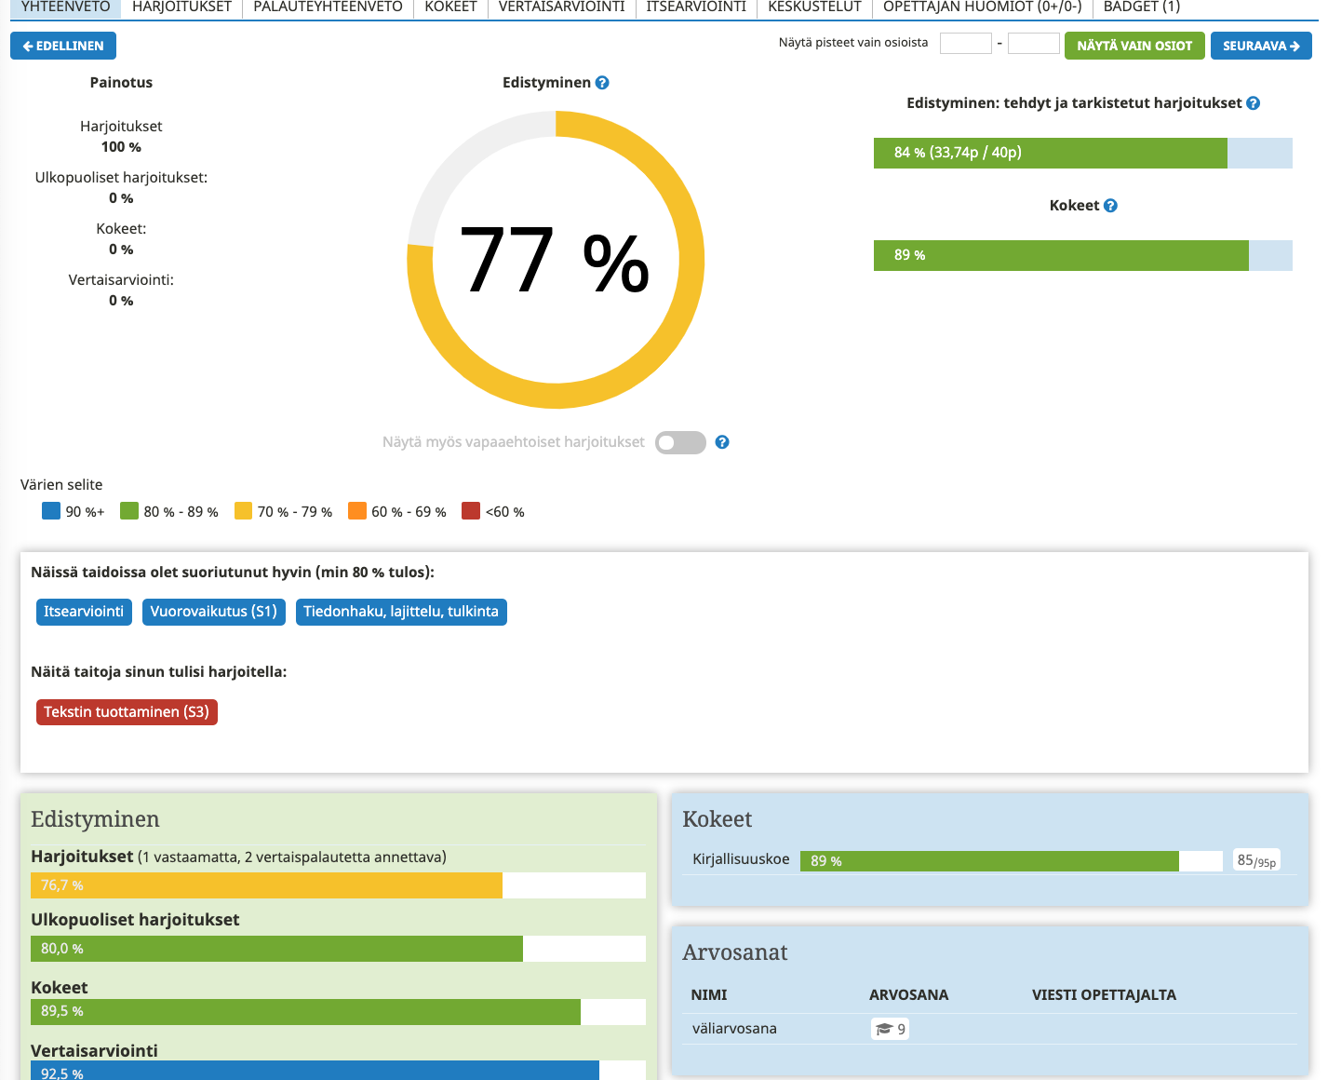Click help icon beside vapaaehtoiset harjoitukset toggle
The height and width of the screenshot is (1080, 1328).
coord(722,442)
